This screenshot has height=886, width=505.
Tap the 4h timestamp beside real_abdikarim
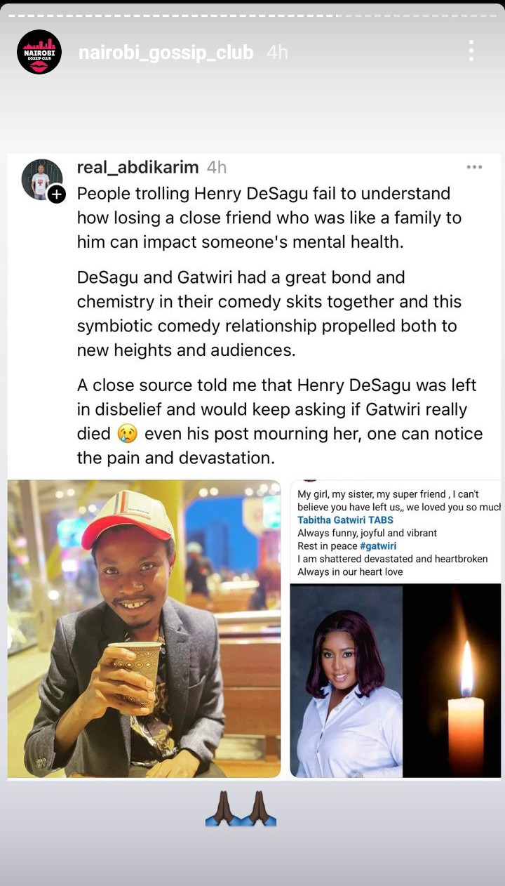click(217, 167)
